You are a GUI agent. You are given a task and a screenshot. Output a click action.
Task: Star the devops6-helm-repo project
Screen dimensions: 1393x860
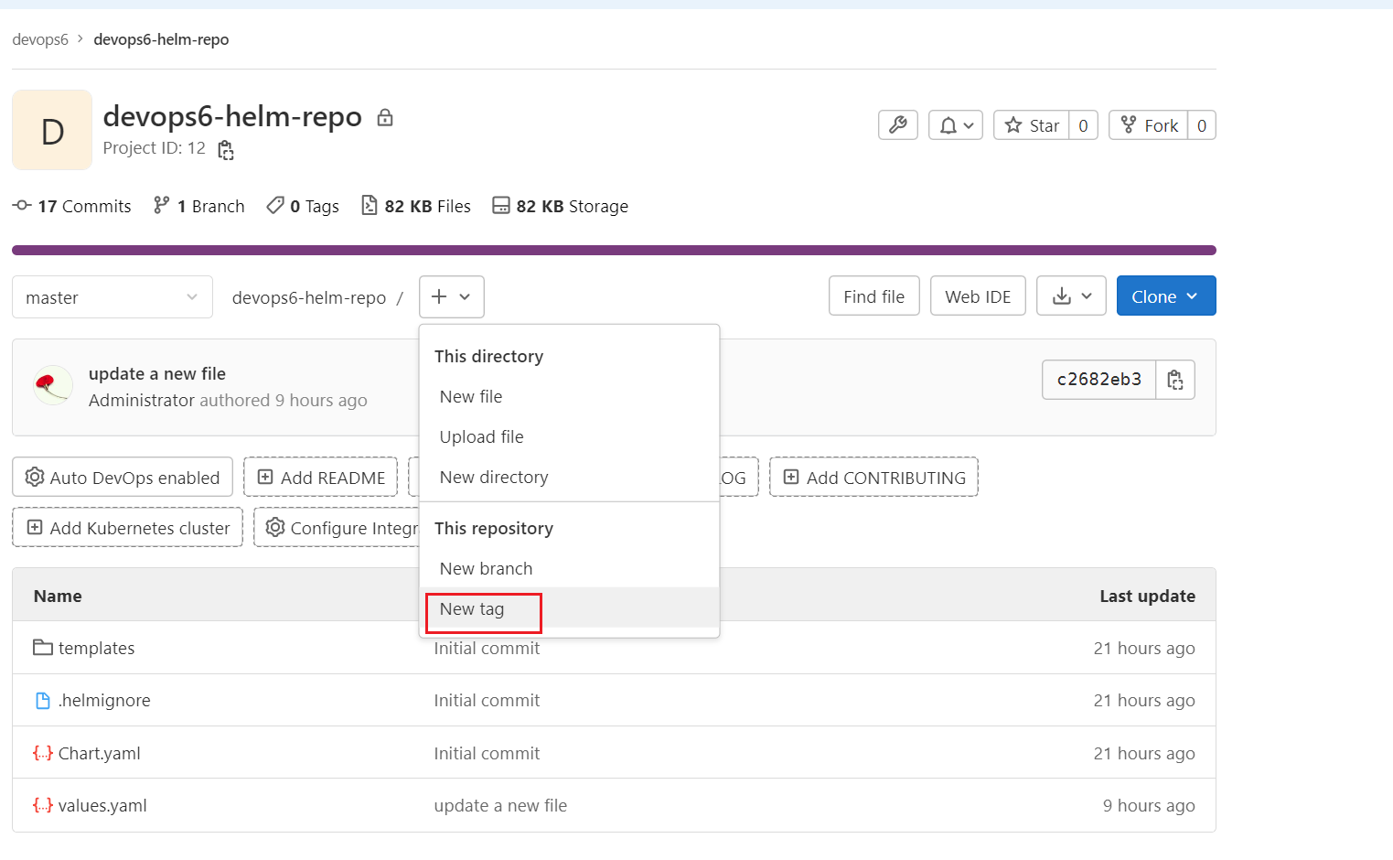1032,125
